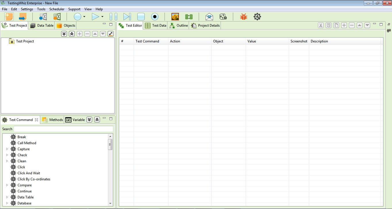Click the green database servers toolbar icon

pyautogui.click(x=189, y=17)
